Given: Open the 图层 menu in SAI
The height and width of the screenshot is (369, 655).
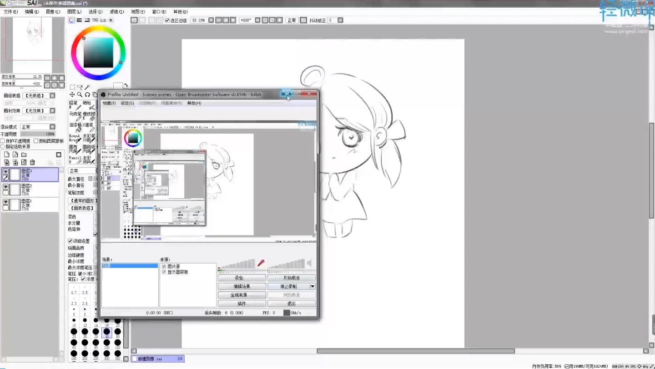Looking at the screenshot, I should pyautogui.click(x=74, y=11).
